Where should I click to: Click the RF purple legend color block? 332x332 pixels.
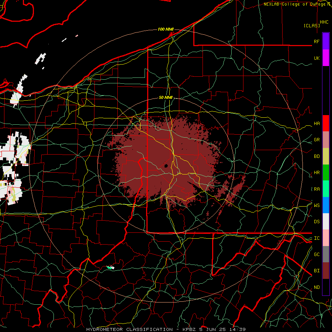[x=326, y=41]
